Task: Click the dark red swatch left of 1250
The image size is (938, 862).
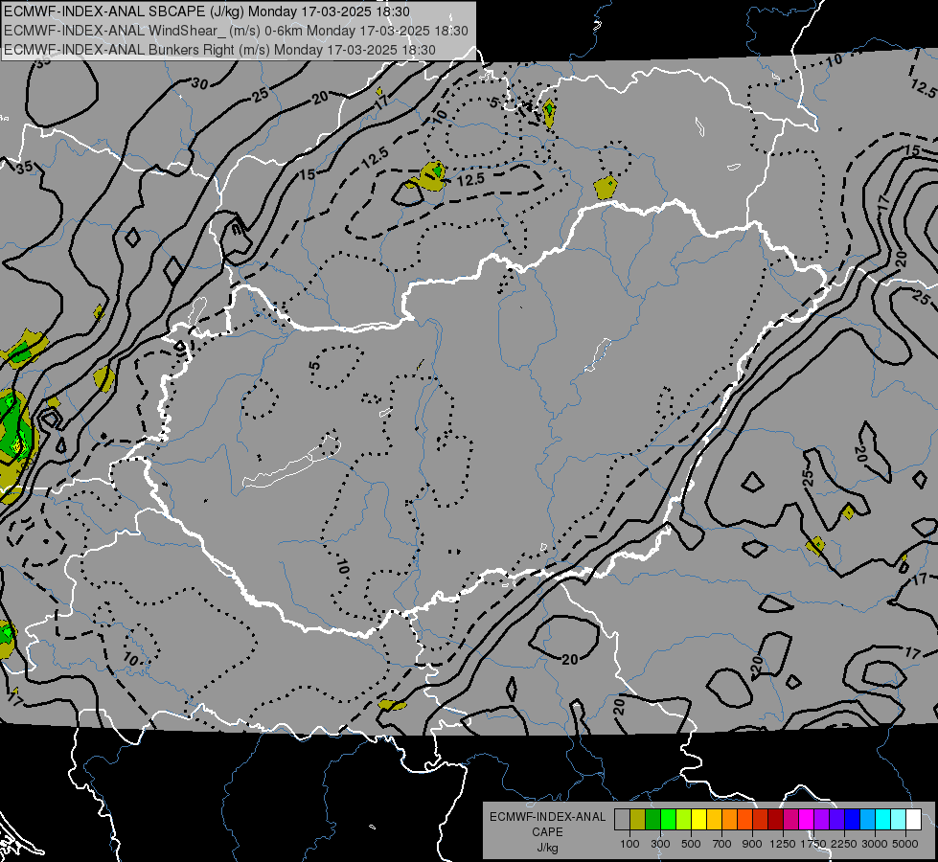Action: click(x=775, y=819)
